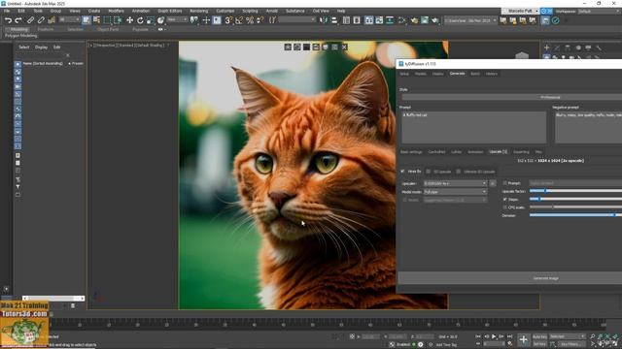
Task: Click the viewport overlay close X icon
Action: pyautogui.click(x=344, y=48)
